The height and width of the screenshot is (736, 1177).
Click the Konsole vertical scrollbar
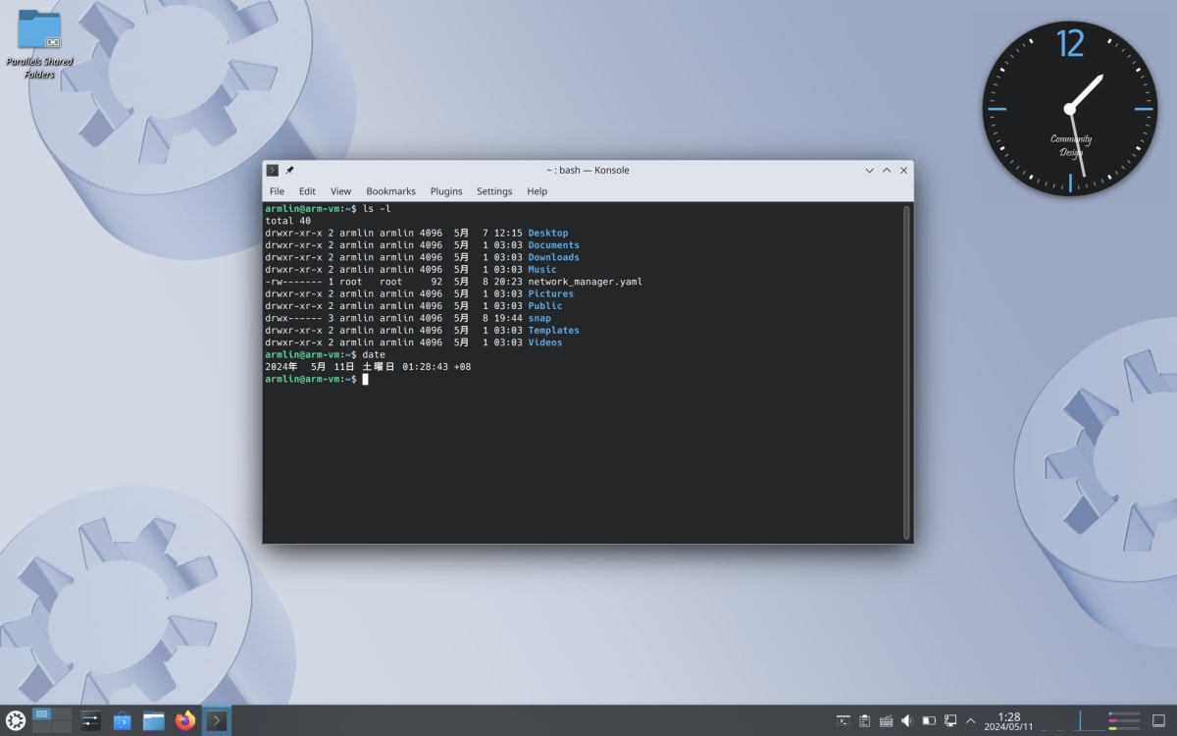pyautogui.click(x=906, y=371)
